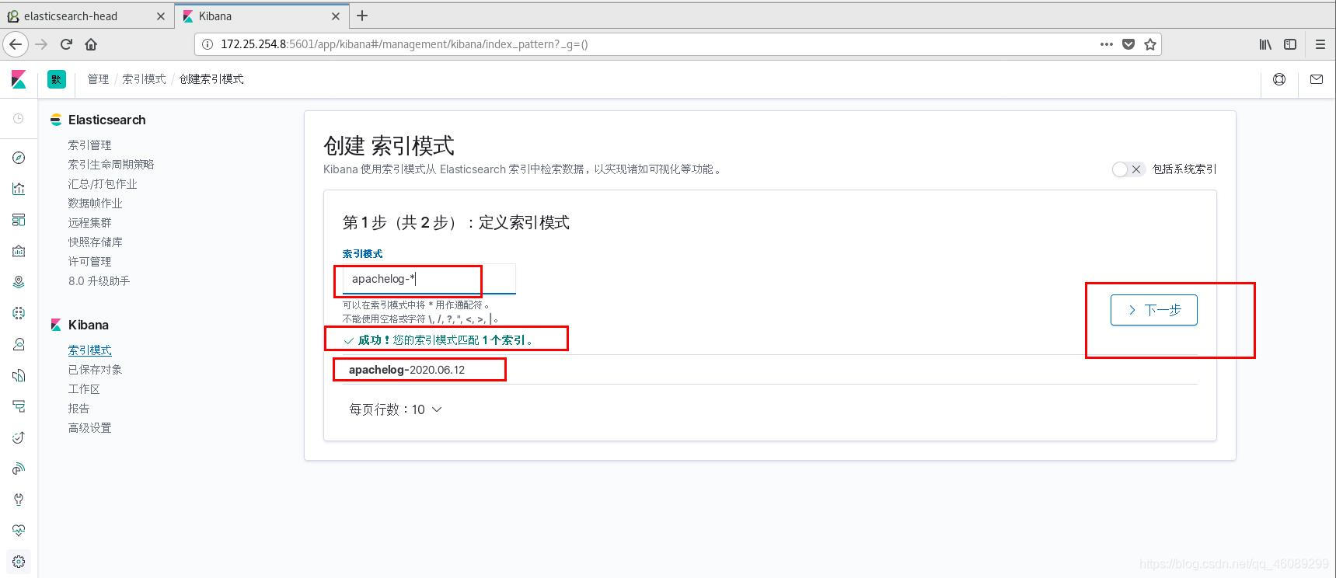Open APM icon in sidebar
Viewport: 1336px width, 578px height.
pos(19,406)
